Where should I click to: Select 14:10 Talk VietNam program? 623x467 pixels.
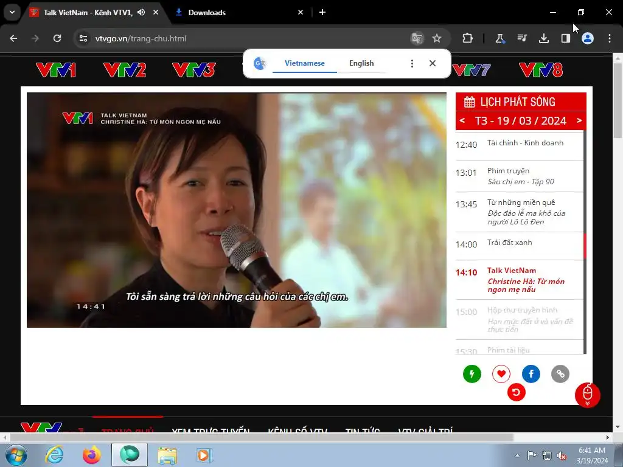(x=519, y=280)
